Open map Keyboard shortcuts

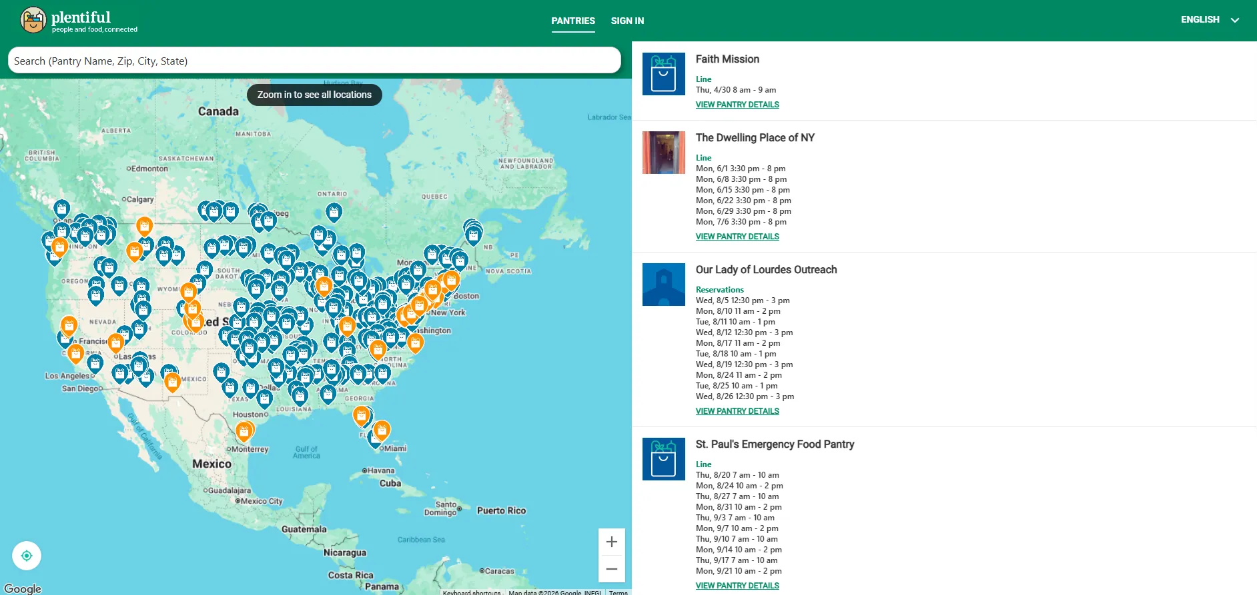point(472,592)
